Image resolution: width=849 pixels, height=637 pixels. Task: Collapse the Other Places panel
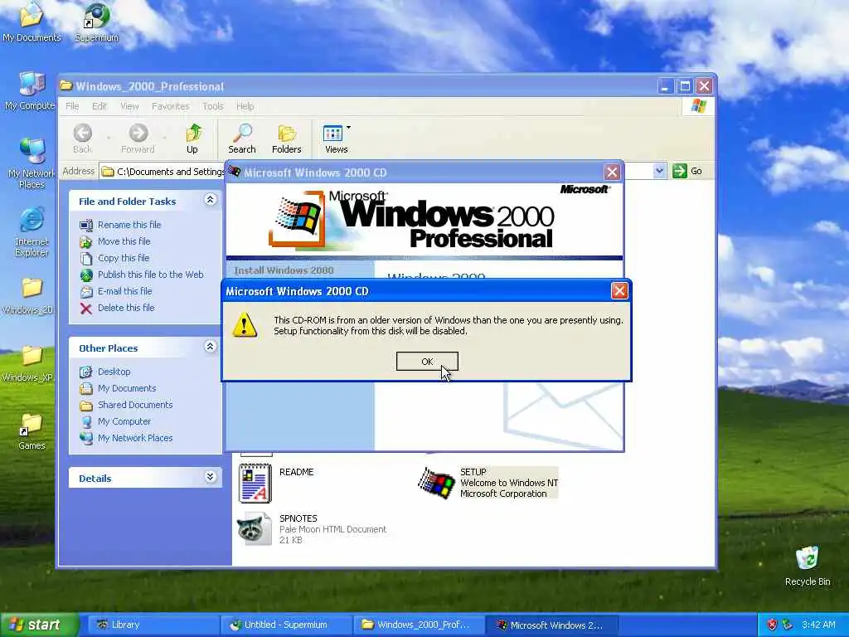click(x=210, y=347)
